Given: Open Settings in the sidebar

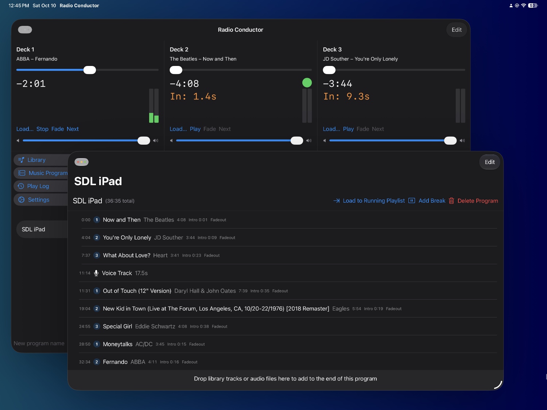Looking at the screenshot, I should (x=41, y=200).
